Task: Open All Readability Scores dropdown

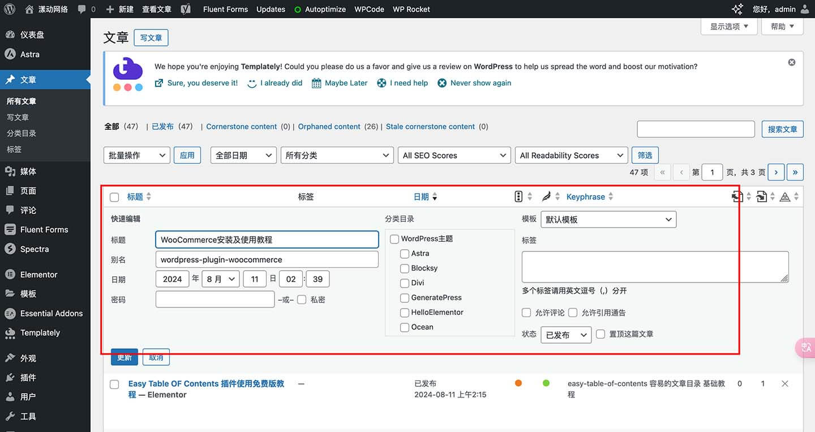Action: (x=571, y=155)
